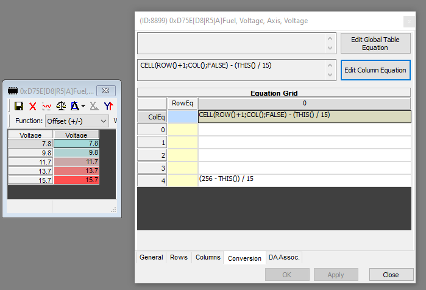The image size is (426, 290).
Task: Open the graph view chart icon
Action: (46, 106)
